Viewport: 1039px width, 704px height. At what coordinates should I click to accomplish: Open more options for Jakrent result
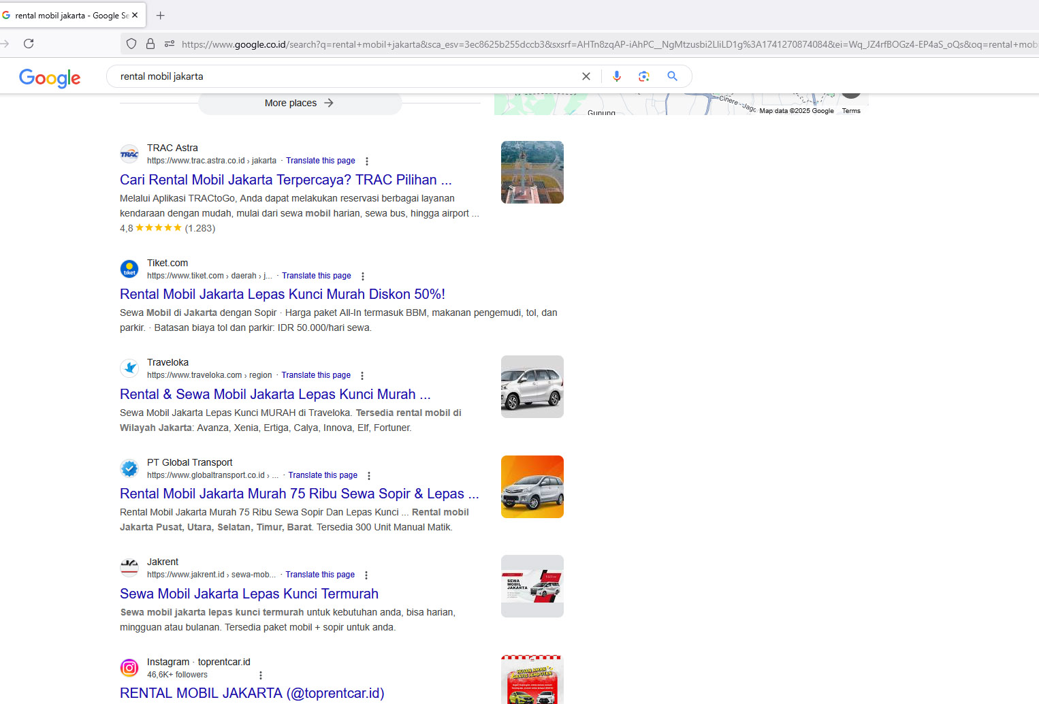pyautogui.click(x=366, y=575)
